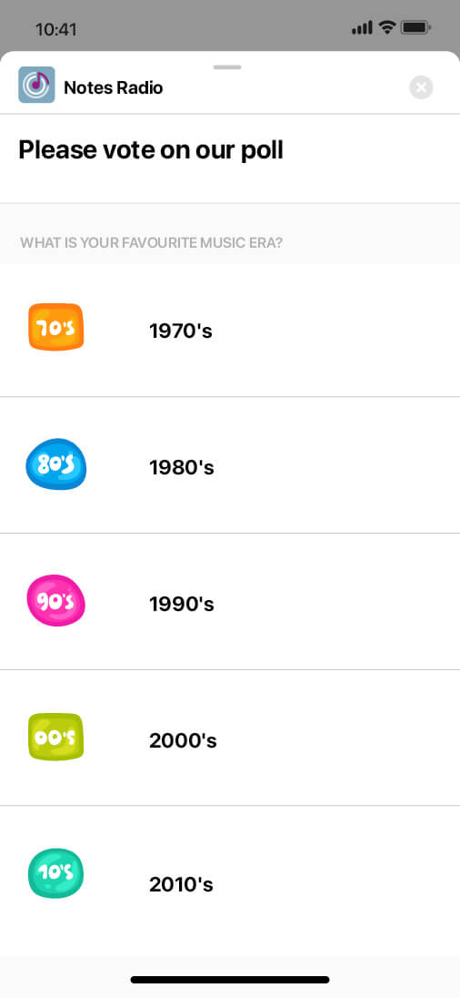Click the battery status icon
The width and height of the screenshot is (460, 998).
[x=416, y=27]
